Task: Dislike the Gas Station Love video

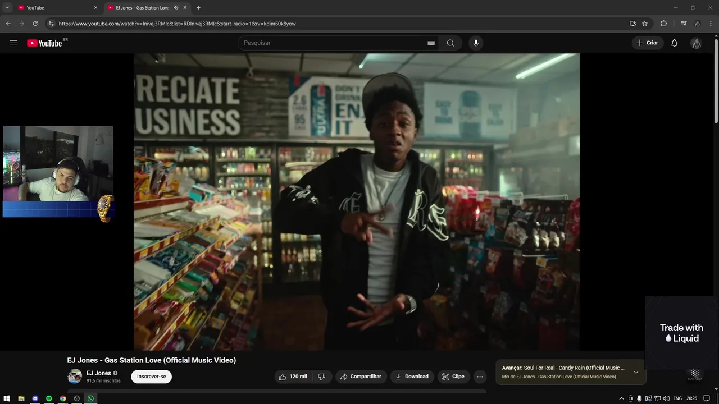Action: [322, 377]
